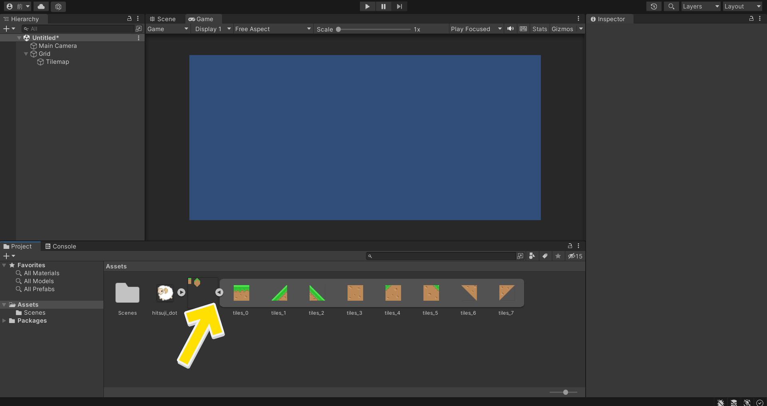Collapse the Grid object in Hierarchy
The height and width of the screenshot is (406, 767).
[x=26, y=54]
